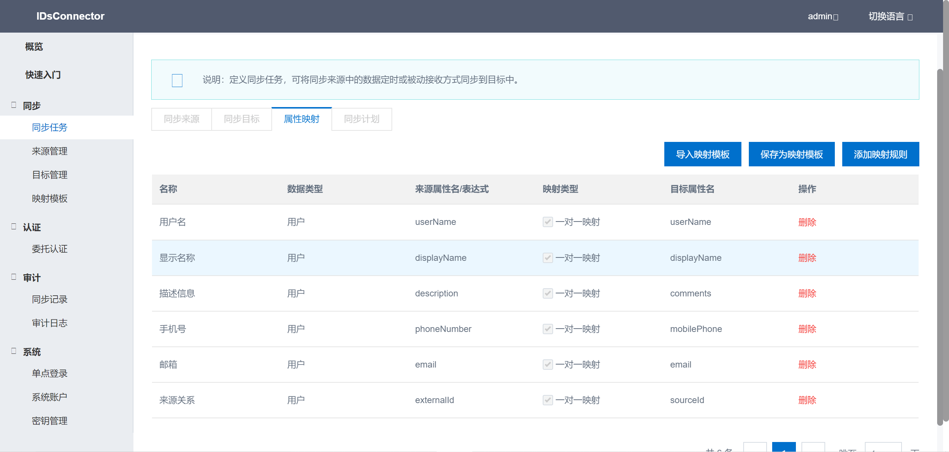
Task: Open 密钥管理 in the sidebar
Action: [x=50, y=421]
